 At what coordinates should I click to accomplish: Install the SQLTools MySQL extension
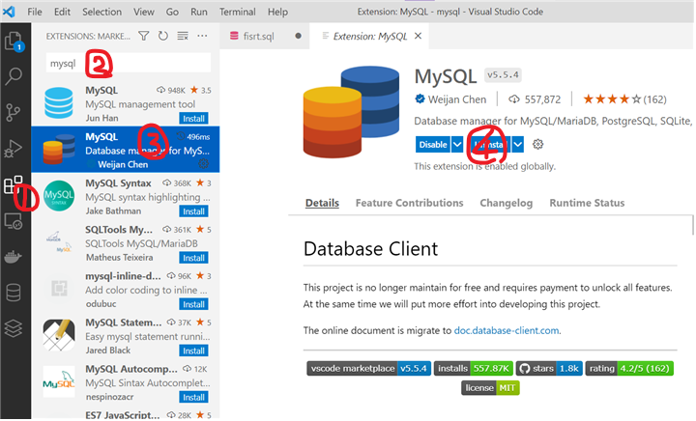(x=194, y=258)
